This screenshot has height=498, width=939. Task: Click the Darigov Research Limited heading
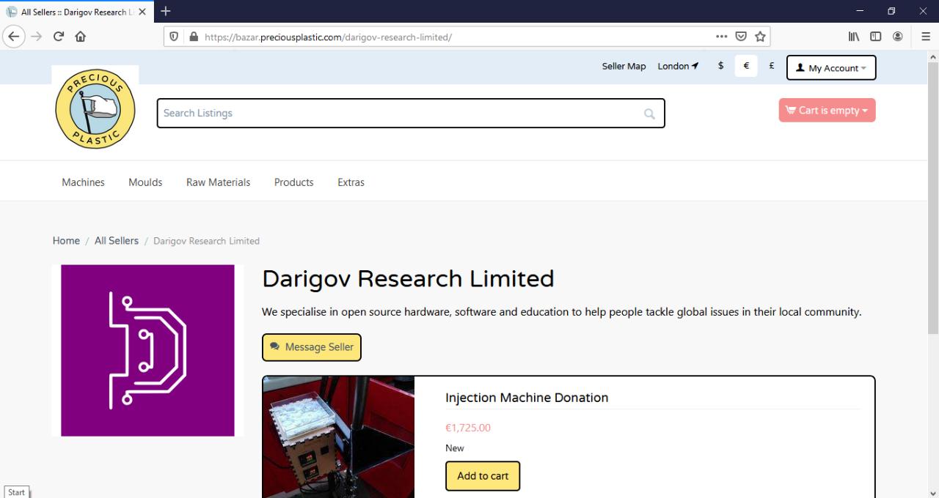408,279
